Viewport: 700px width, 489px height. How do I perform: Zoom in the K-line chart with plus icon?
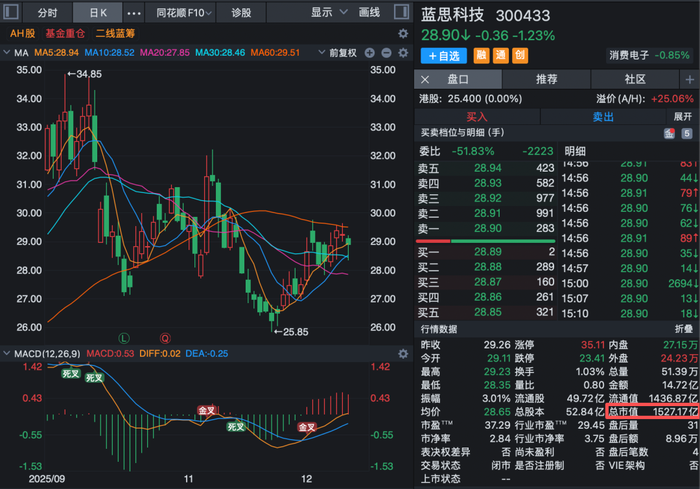(x=369, y=53)
